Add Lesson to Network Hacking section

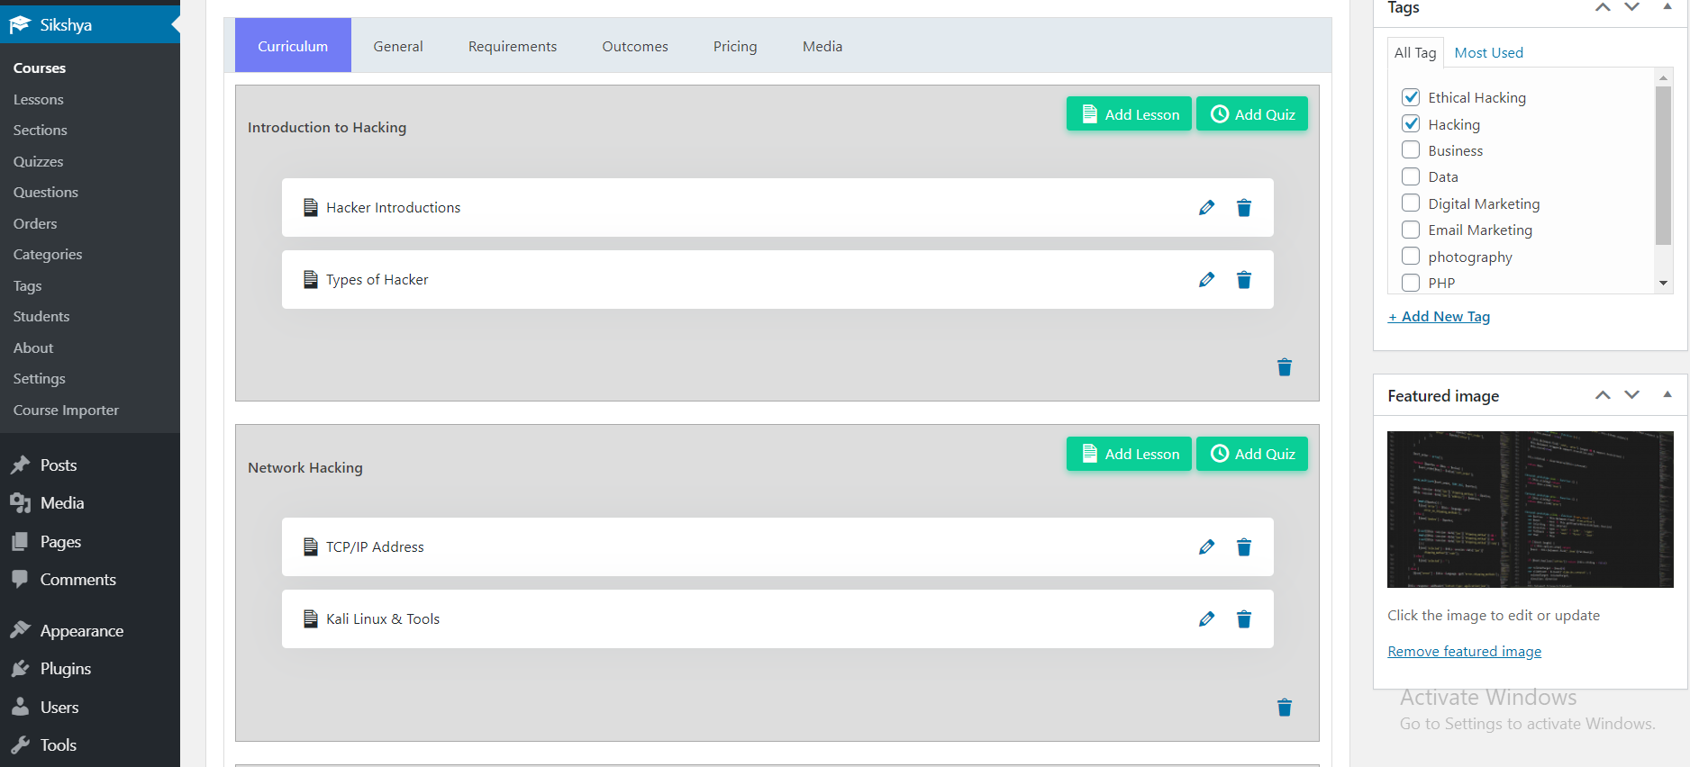point(1129,454)
